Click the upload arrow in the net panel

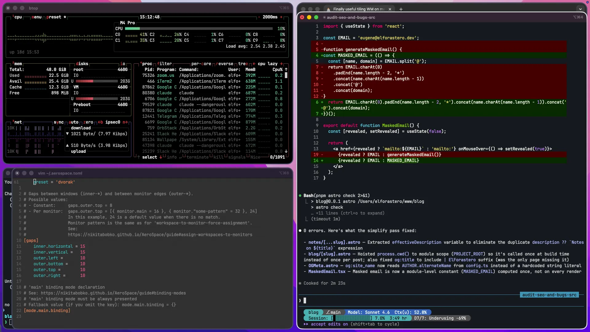pos(68,146)
